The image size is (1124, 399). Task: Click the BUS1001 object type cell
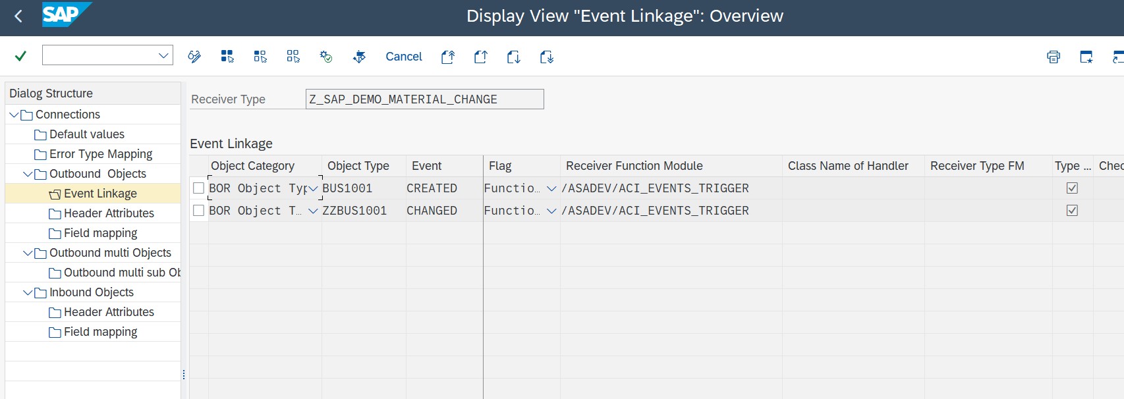tap(364, 188)
